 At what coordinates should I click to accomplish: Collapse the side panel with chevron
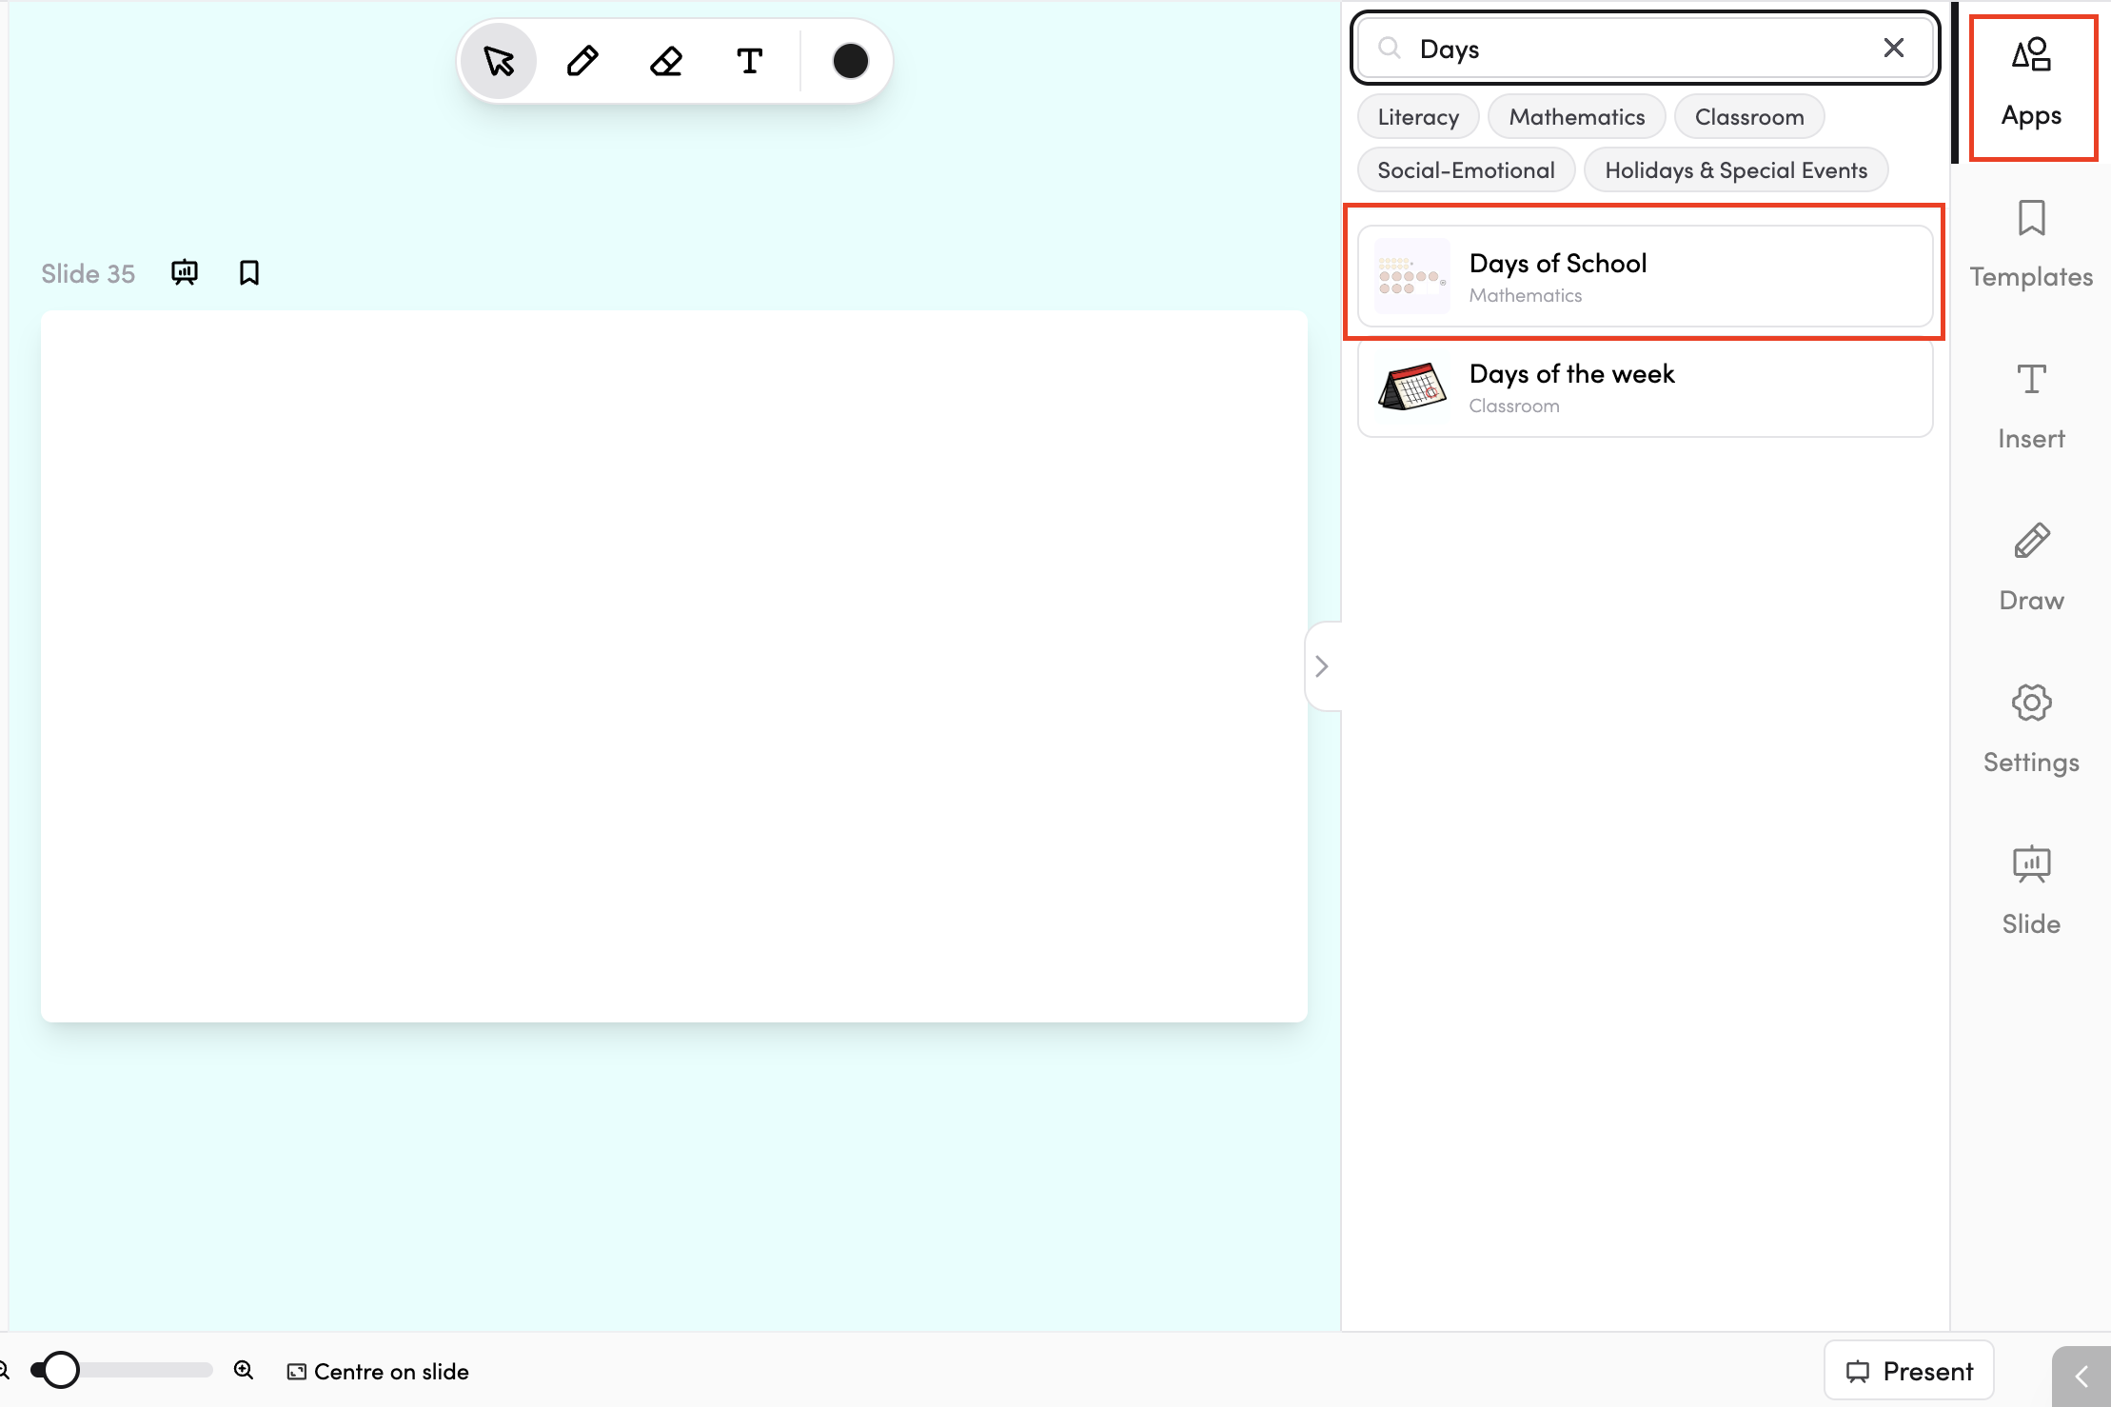tap(1322, 666)
